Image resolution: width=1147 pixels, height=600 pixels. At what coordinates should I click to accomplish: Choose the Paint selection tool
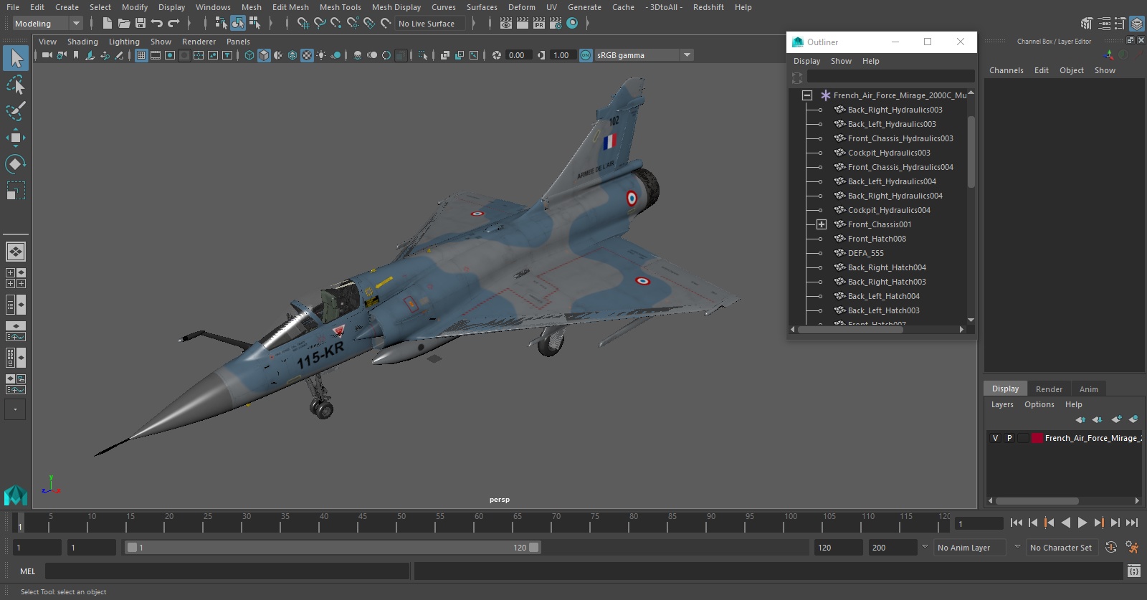point(16,111)
